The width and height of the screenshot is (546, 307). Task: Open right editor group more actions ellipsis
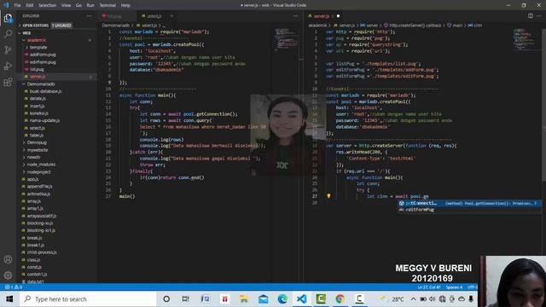coord(539,16)
